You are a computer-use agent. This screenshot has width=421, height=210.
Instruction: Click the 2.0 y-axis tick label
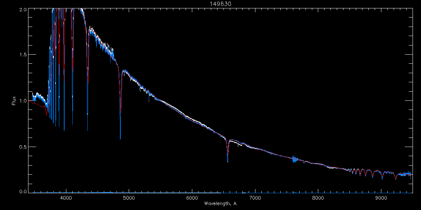22,9
